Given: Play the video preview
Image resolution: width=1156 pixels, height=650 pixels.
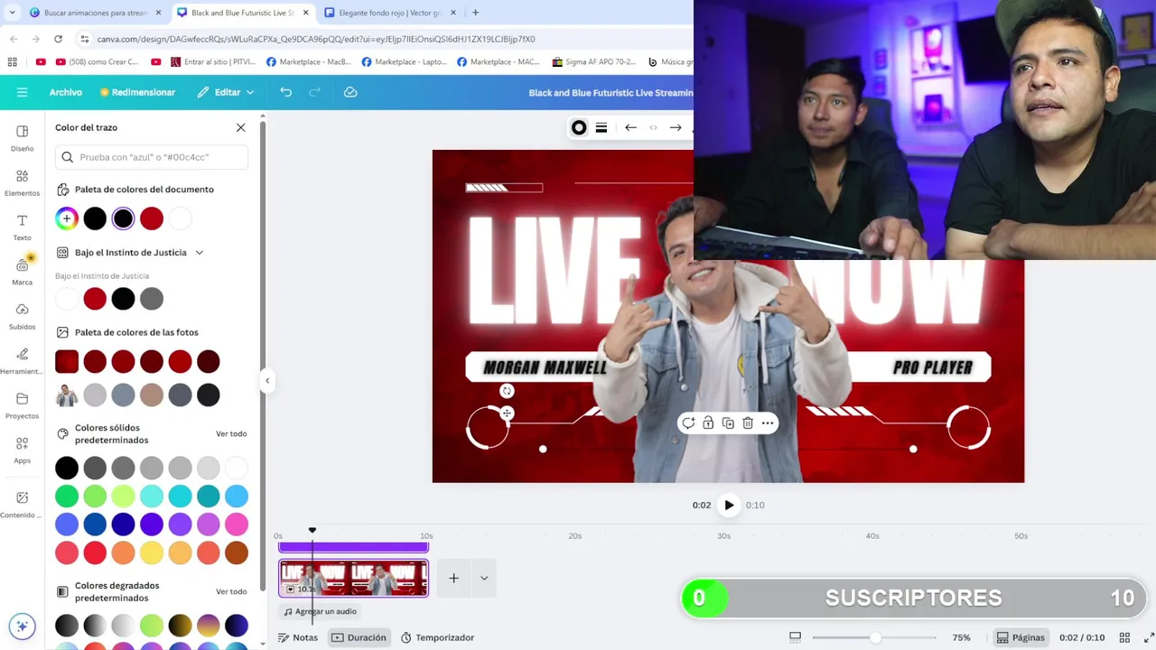Looking at the screenshot, I should (x=729, y=506).
